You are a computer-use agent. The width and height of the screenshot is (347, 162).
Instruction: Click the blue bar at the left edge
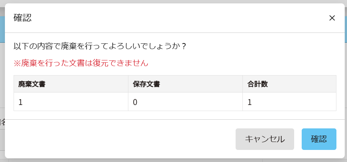(x=2, y=29)
